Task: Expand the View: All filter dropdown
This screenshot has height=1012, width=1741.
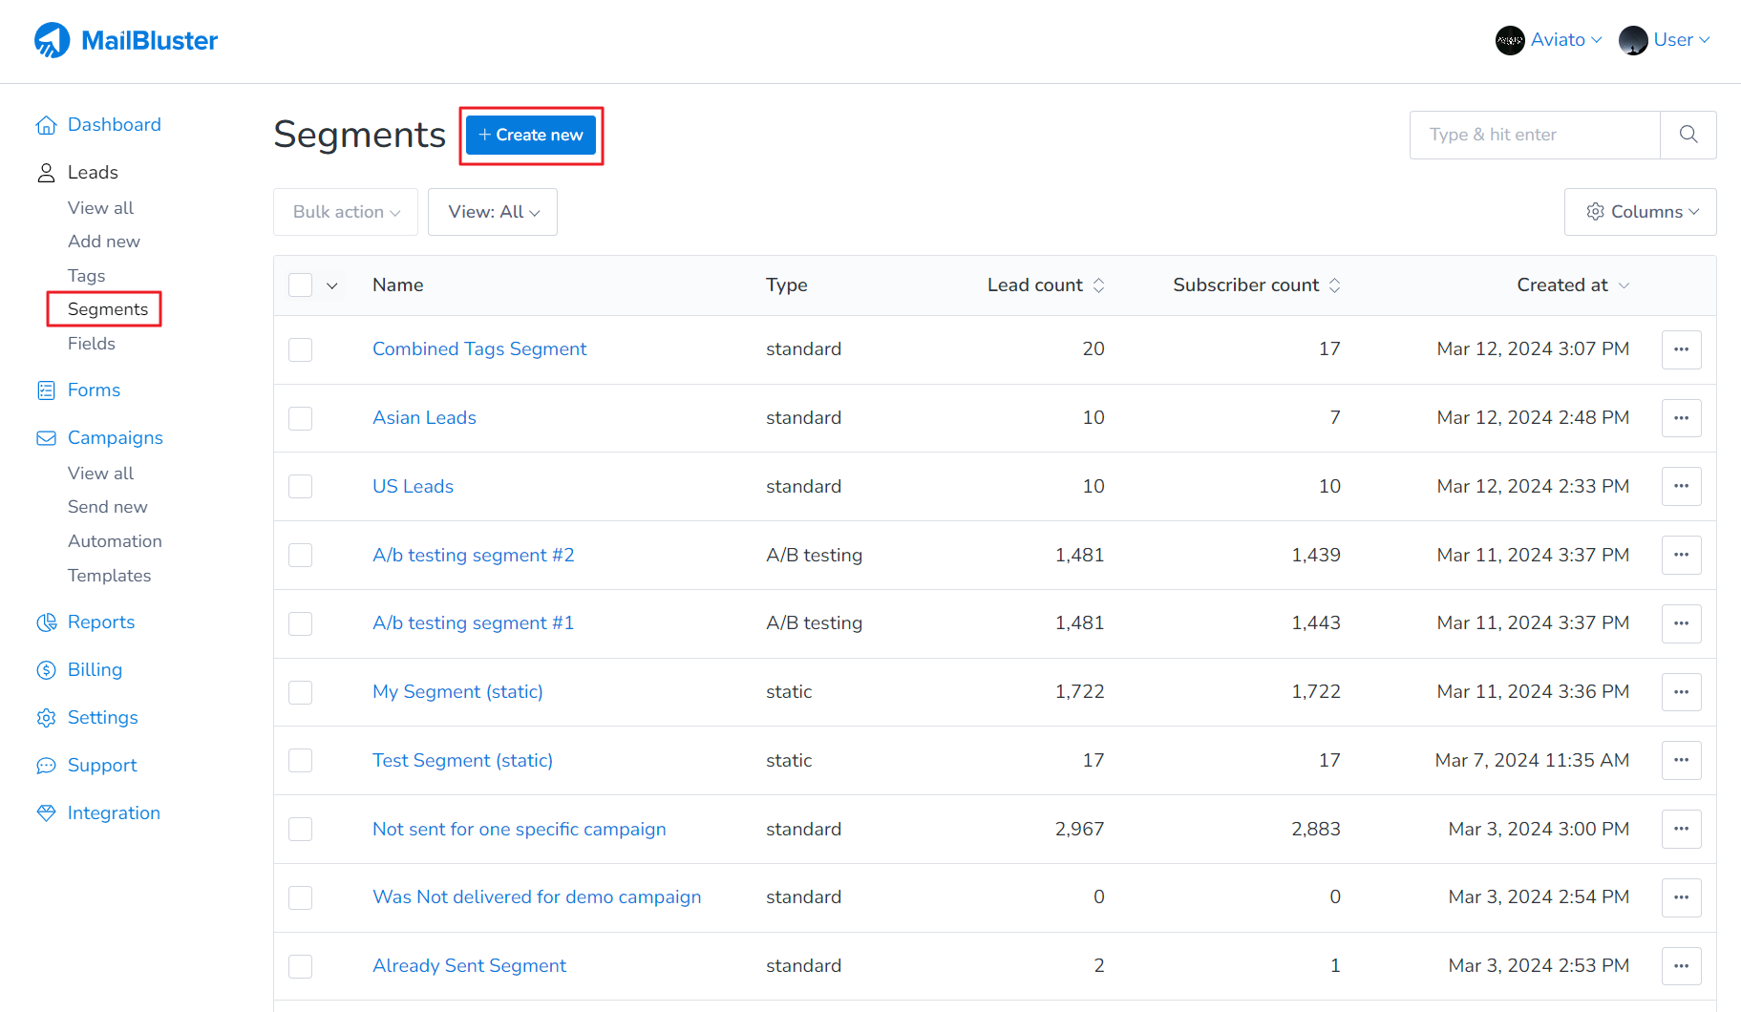Action: point(493,212)
